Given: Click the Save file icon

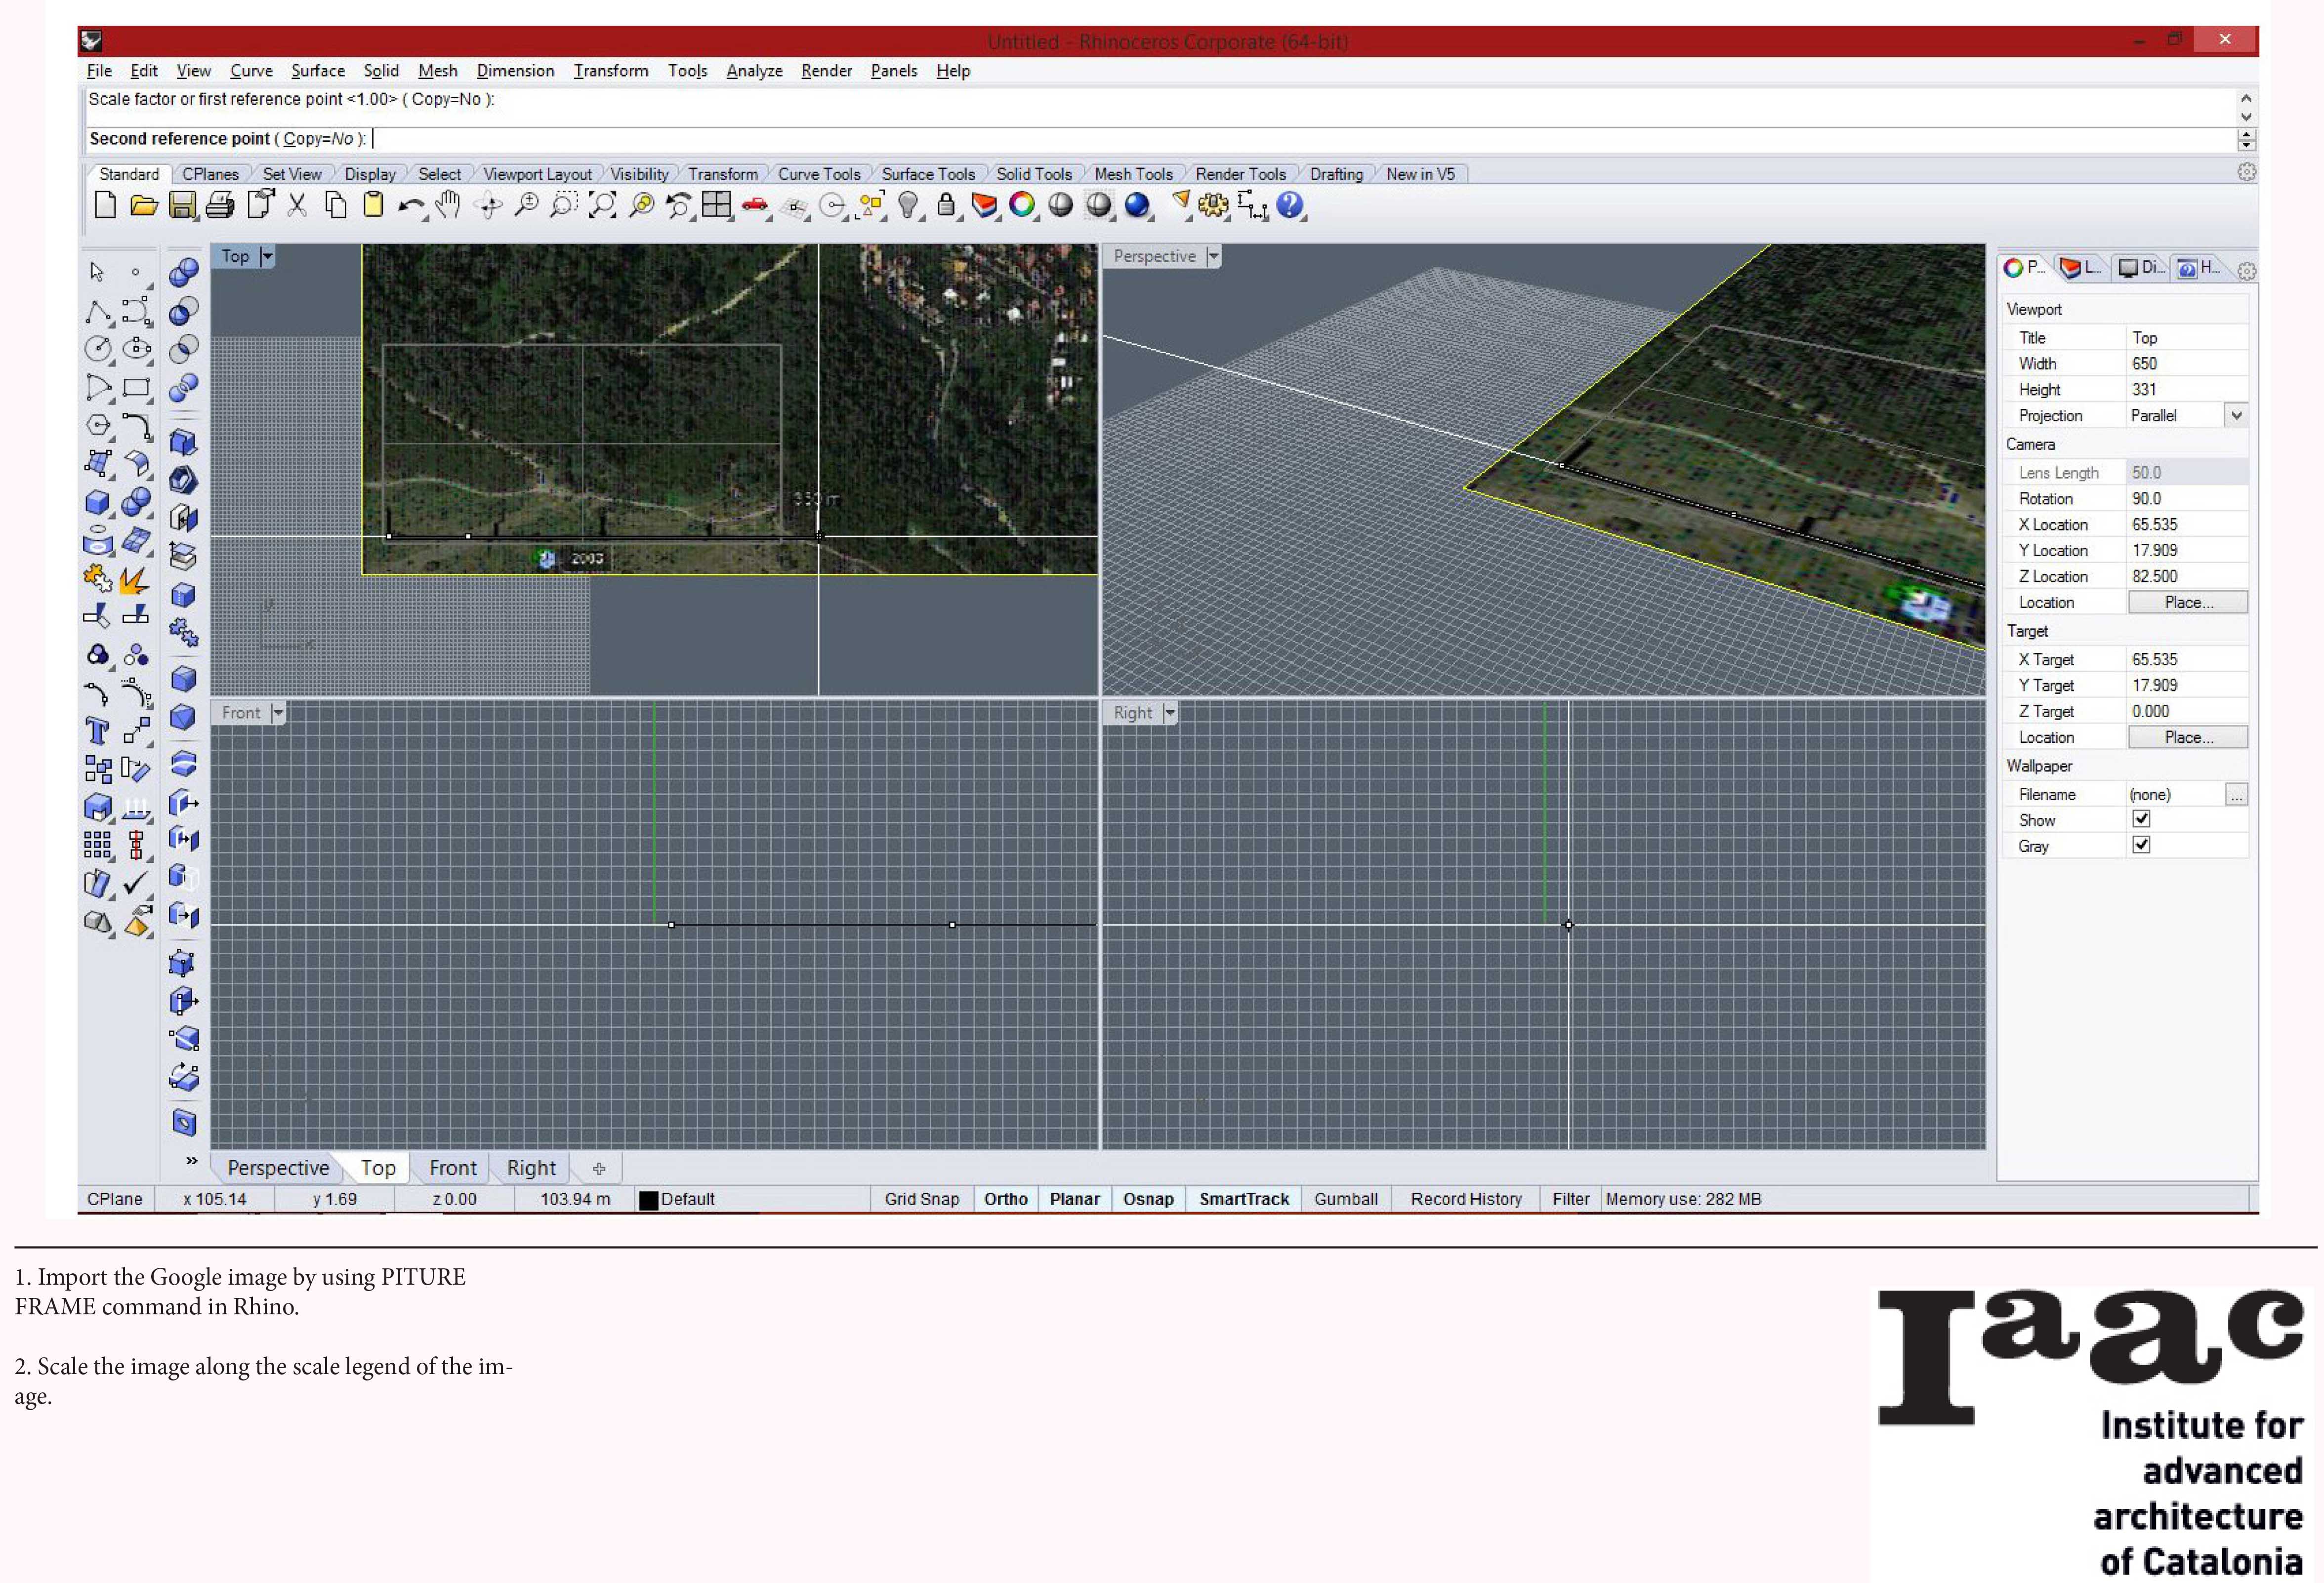Looking at the screenshot, I should 182,206.
